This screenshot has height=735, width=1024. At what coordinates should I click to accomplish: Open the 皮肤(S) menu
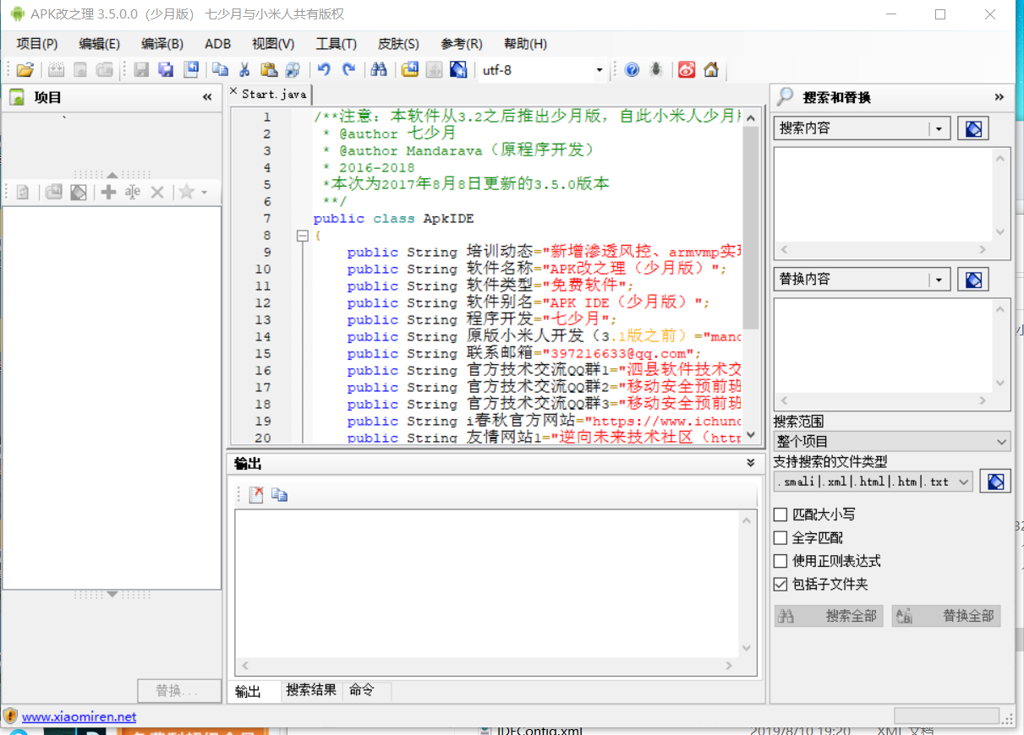(x=398, y=44)
